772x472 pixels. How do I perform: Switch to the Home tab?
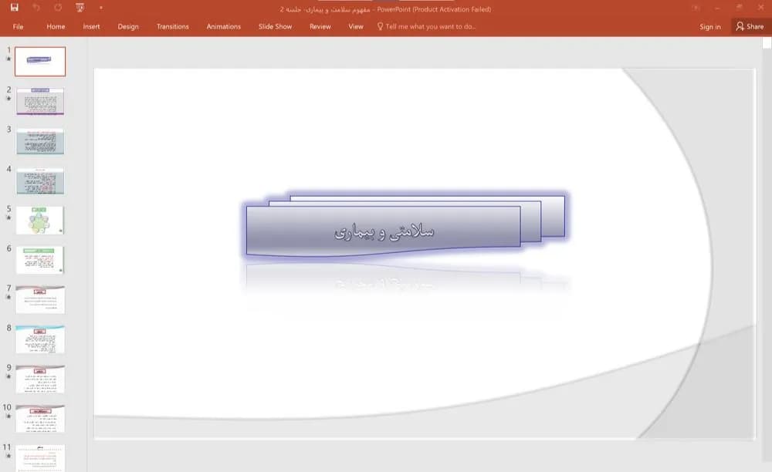tap(56, 26)
